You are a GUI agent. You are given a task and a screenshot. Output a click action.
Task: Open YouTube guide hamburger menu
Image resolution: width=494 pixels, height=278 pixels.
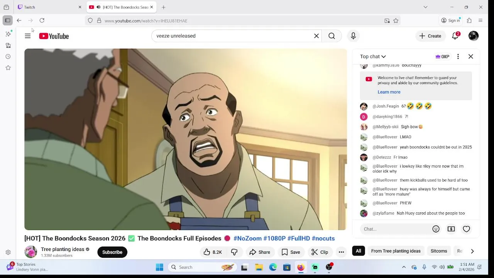pyautogui.click(x=27, y=36)
